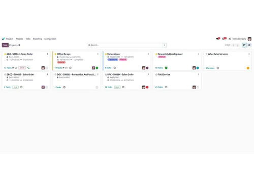Open the three-dot menu on Research & Development card

point(199,54)
